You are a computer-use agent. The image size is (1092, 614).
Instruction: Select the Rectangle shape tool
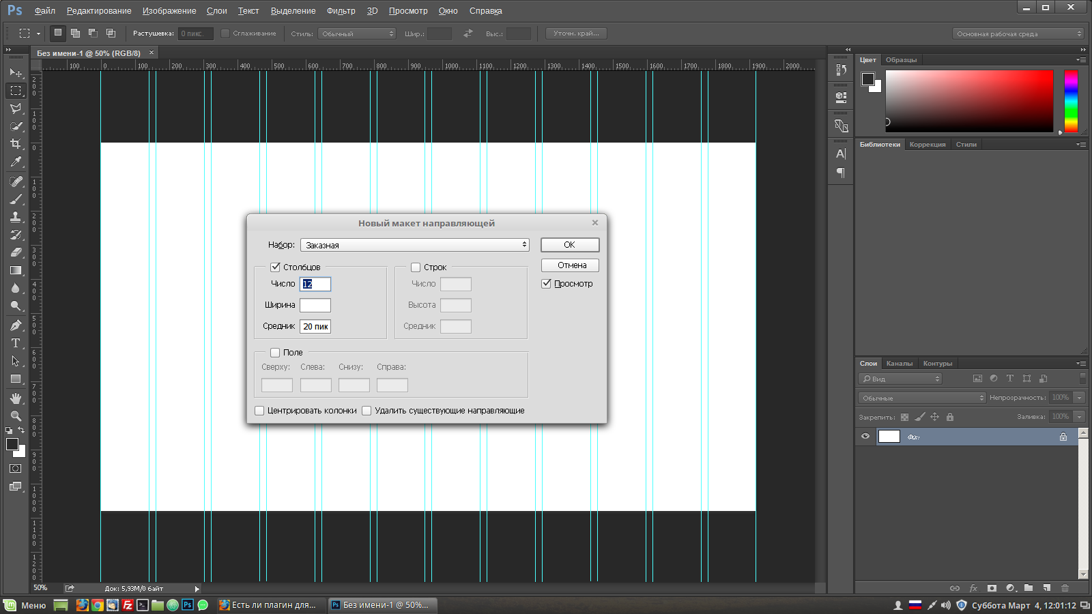(x=16, y=379)
